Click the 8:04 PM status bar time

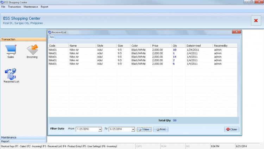215,146
